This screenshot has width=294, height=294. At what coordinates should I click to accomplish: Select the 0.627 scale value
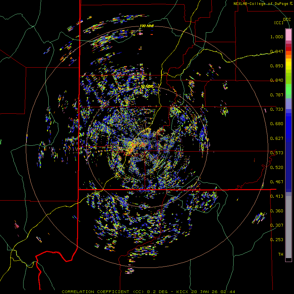(x=277, y=139)
